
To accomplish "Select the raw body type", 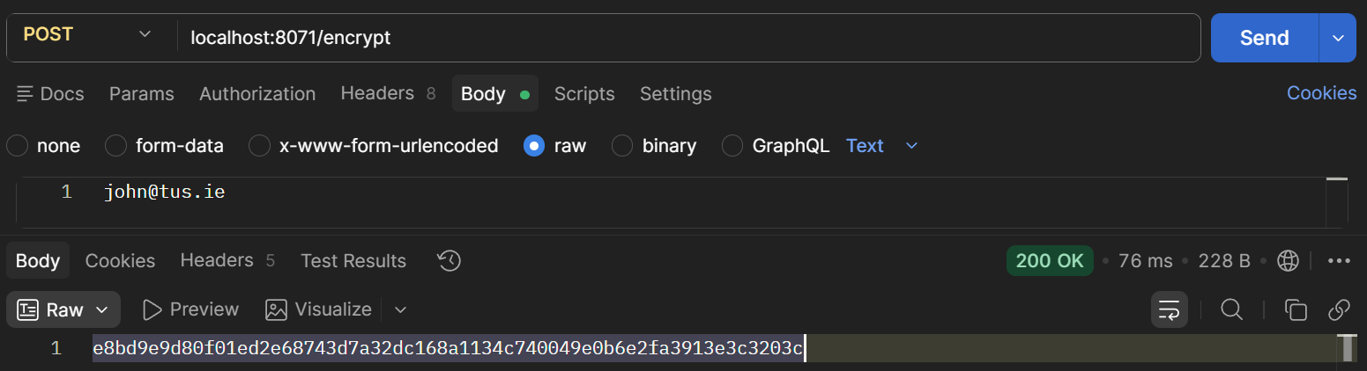I will point(554,146).
